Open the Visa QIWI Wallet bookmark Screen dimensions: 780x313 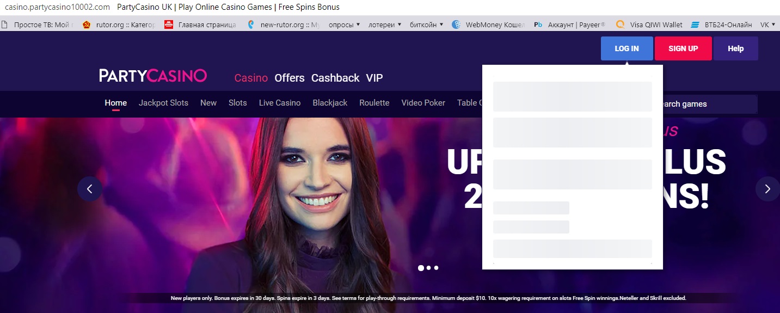click(x=649, y=24)
